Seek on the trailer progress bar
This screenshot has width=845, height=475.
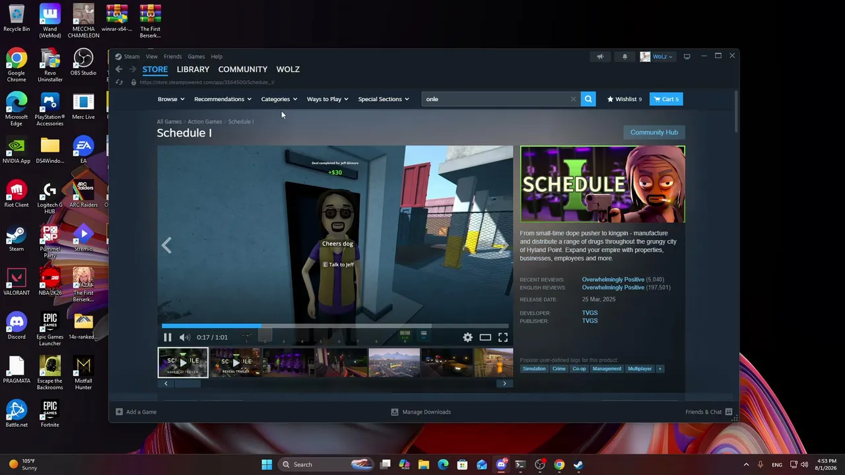coord(335,326)
